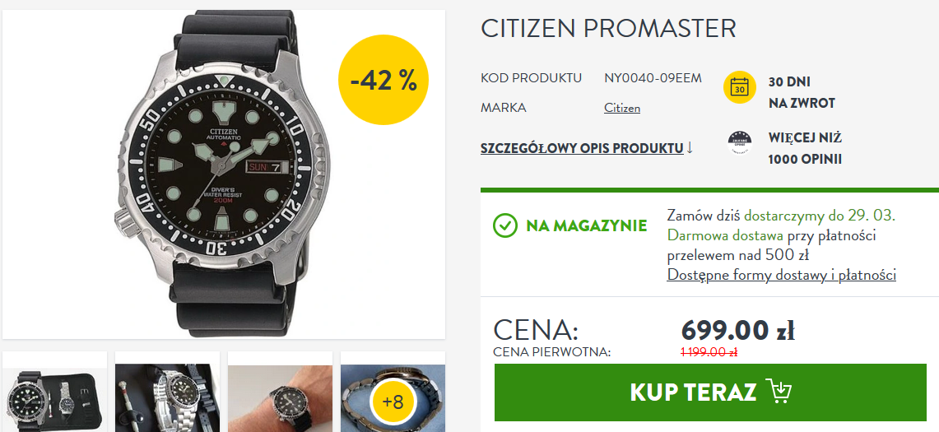Open Dostępne formy dostawy i płatności
The image size is (939, 432).
click(782, 275)
